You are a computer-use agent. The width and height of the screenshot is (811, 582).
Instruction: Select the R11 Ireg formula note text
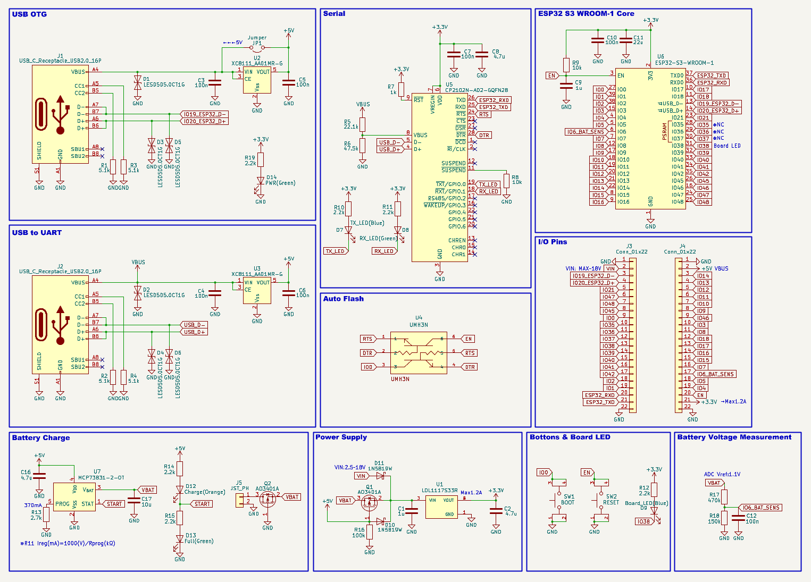[68, 543]
